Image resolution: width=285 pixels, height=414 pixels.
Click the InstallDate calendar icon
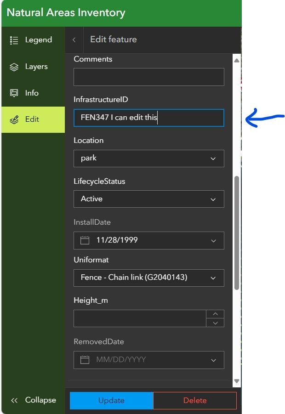[x=85, y=240]
